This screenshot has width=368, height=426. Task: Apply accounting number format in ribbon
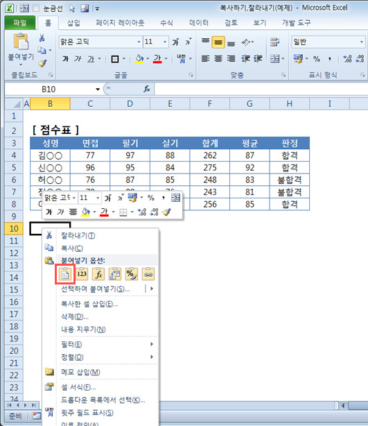[x=298, y=59]
